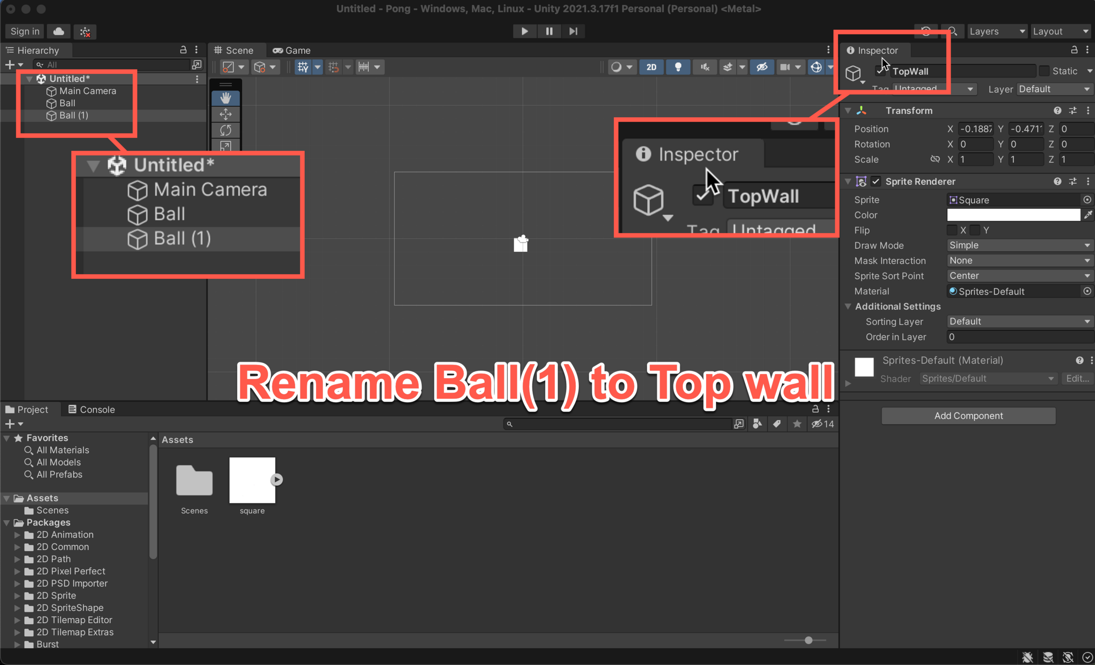
Task: Enable the Static checkbox
Action: click(x=1044, y=71)
